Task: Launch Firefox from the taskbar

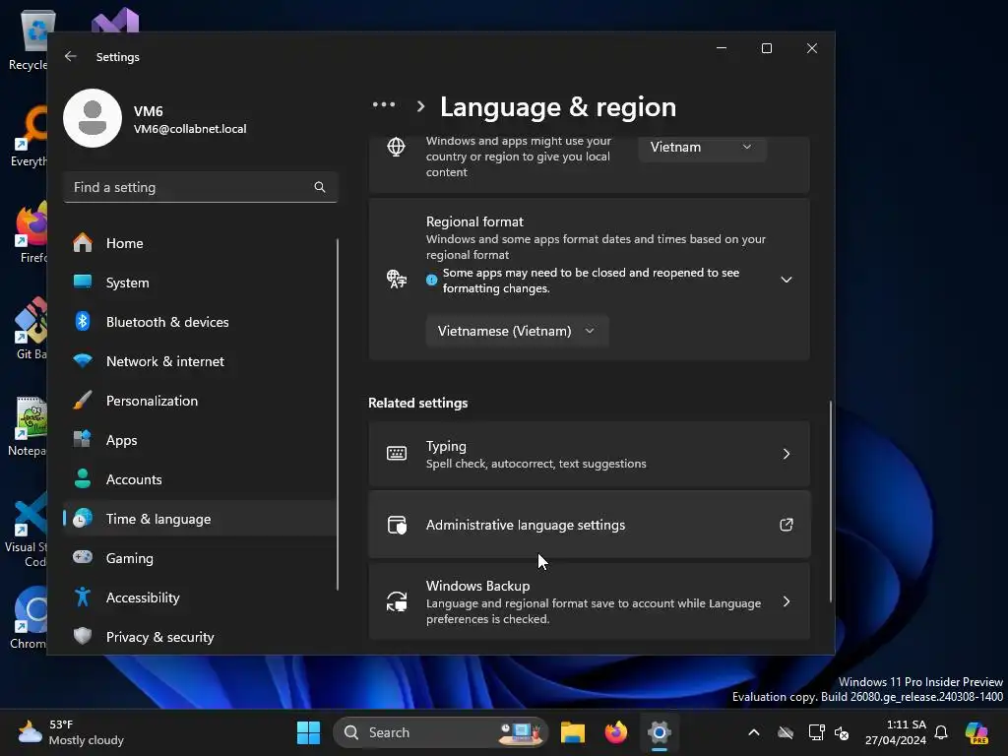Action: [x=616, y=732]
